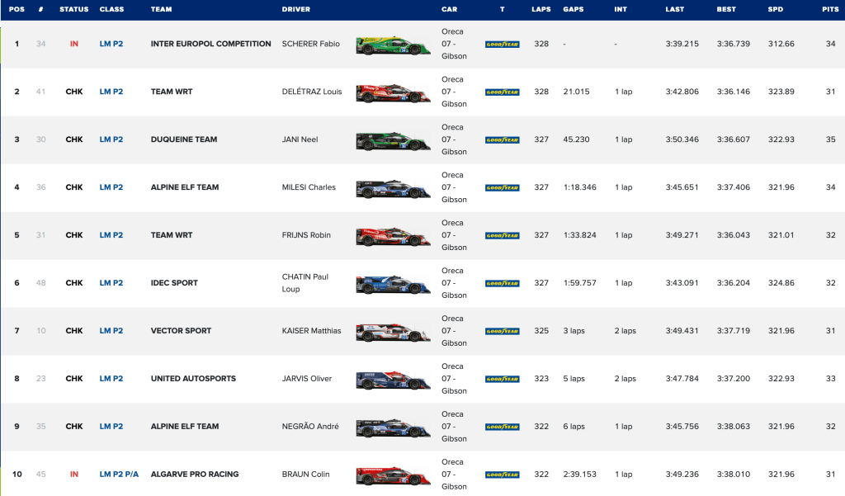This screenshot has width=845, height=496.
Task: Click the Vector Sport car image
Action: pos(394,333)
